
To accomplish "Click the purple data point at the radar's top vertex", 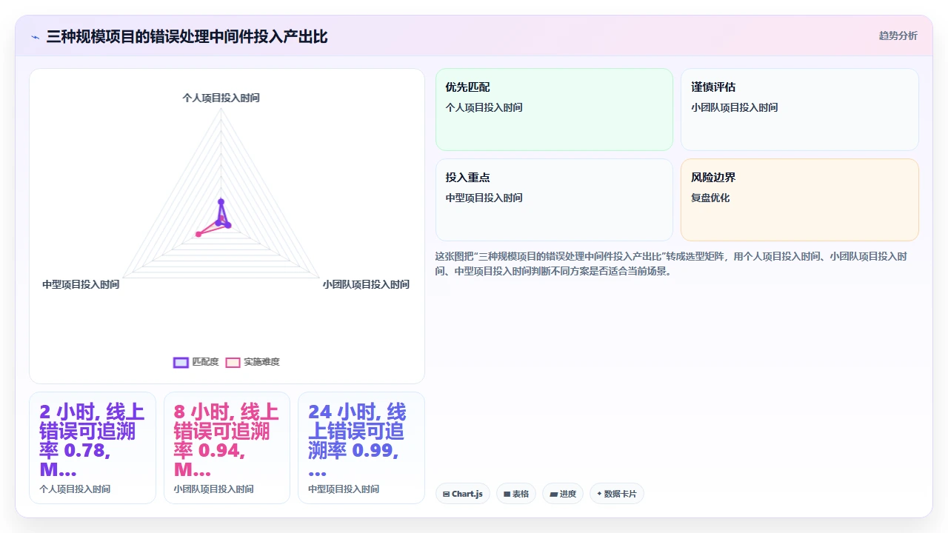I will (221, 201).
